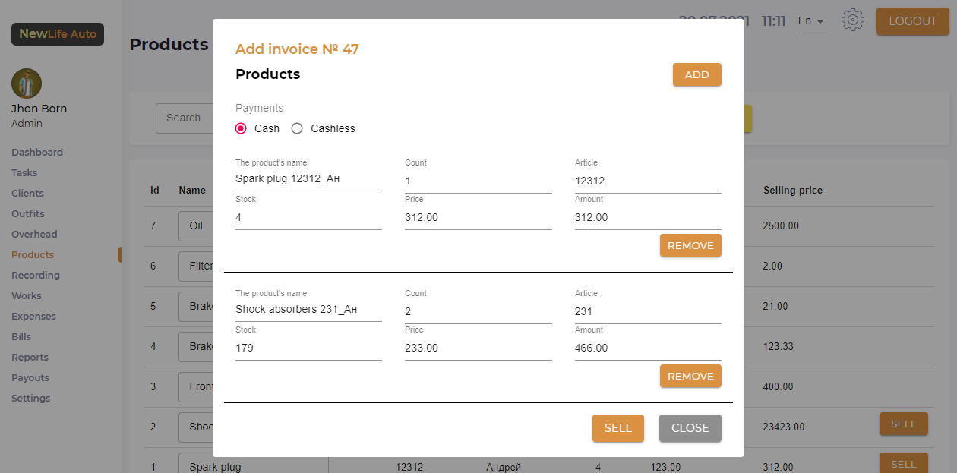Remove the Spark plug product row
957x473 pixels.
pyautogui.click(x=690, y=245)
